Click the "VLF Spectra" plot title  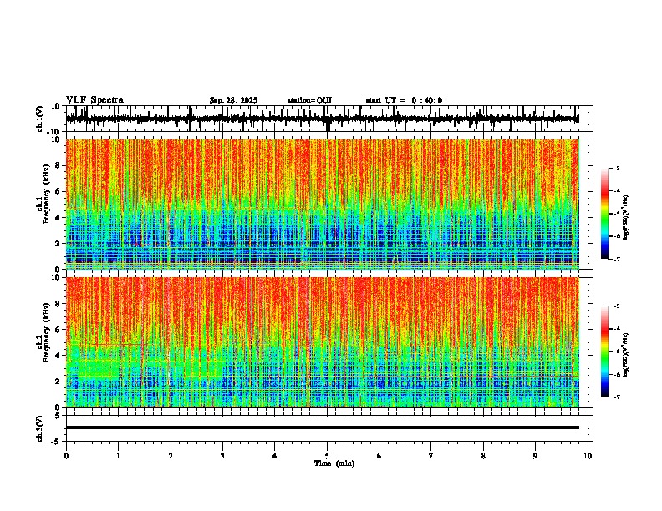coord(94,100)
